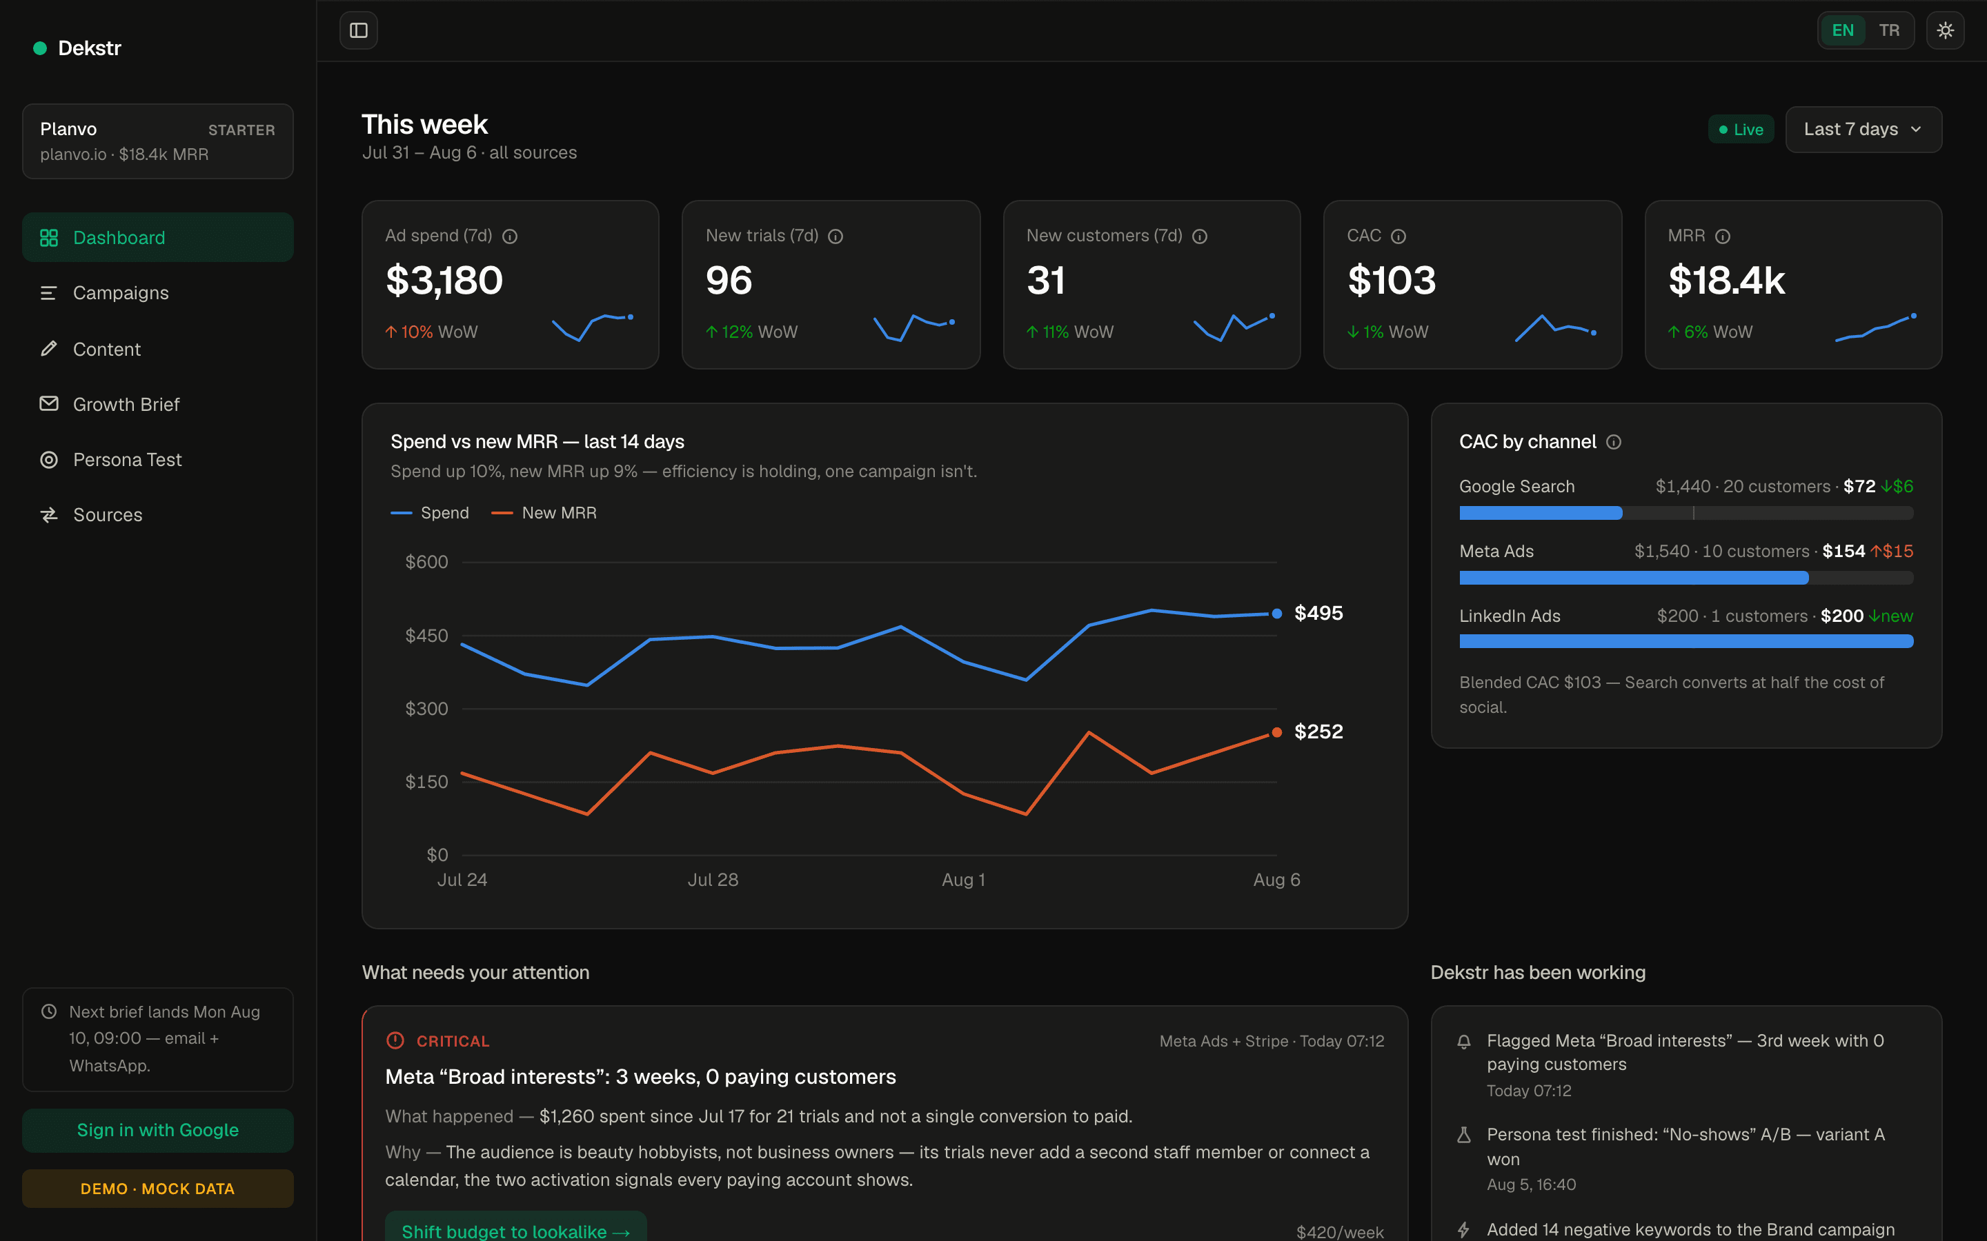Click the "Today 07:12" activity timestamp
The width and height of the screenshot is (1987, 1241).
click(x=1529, y=1091)
